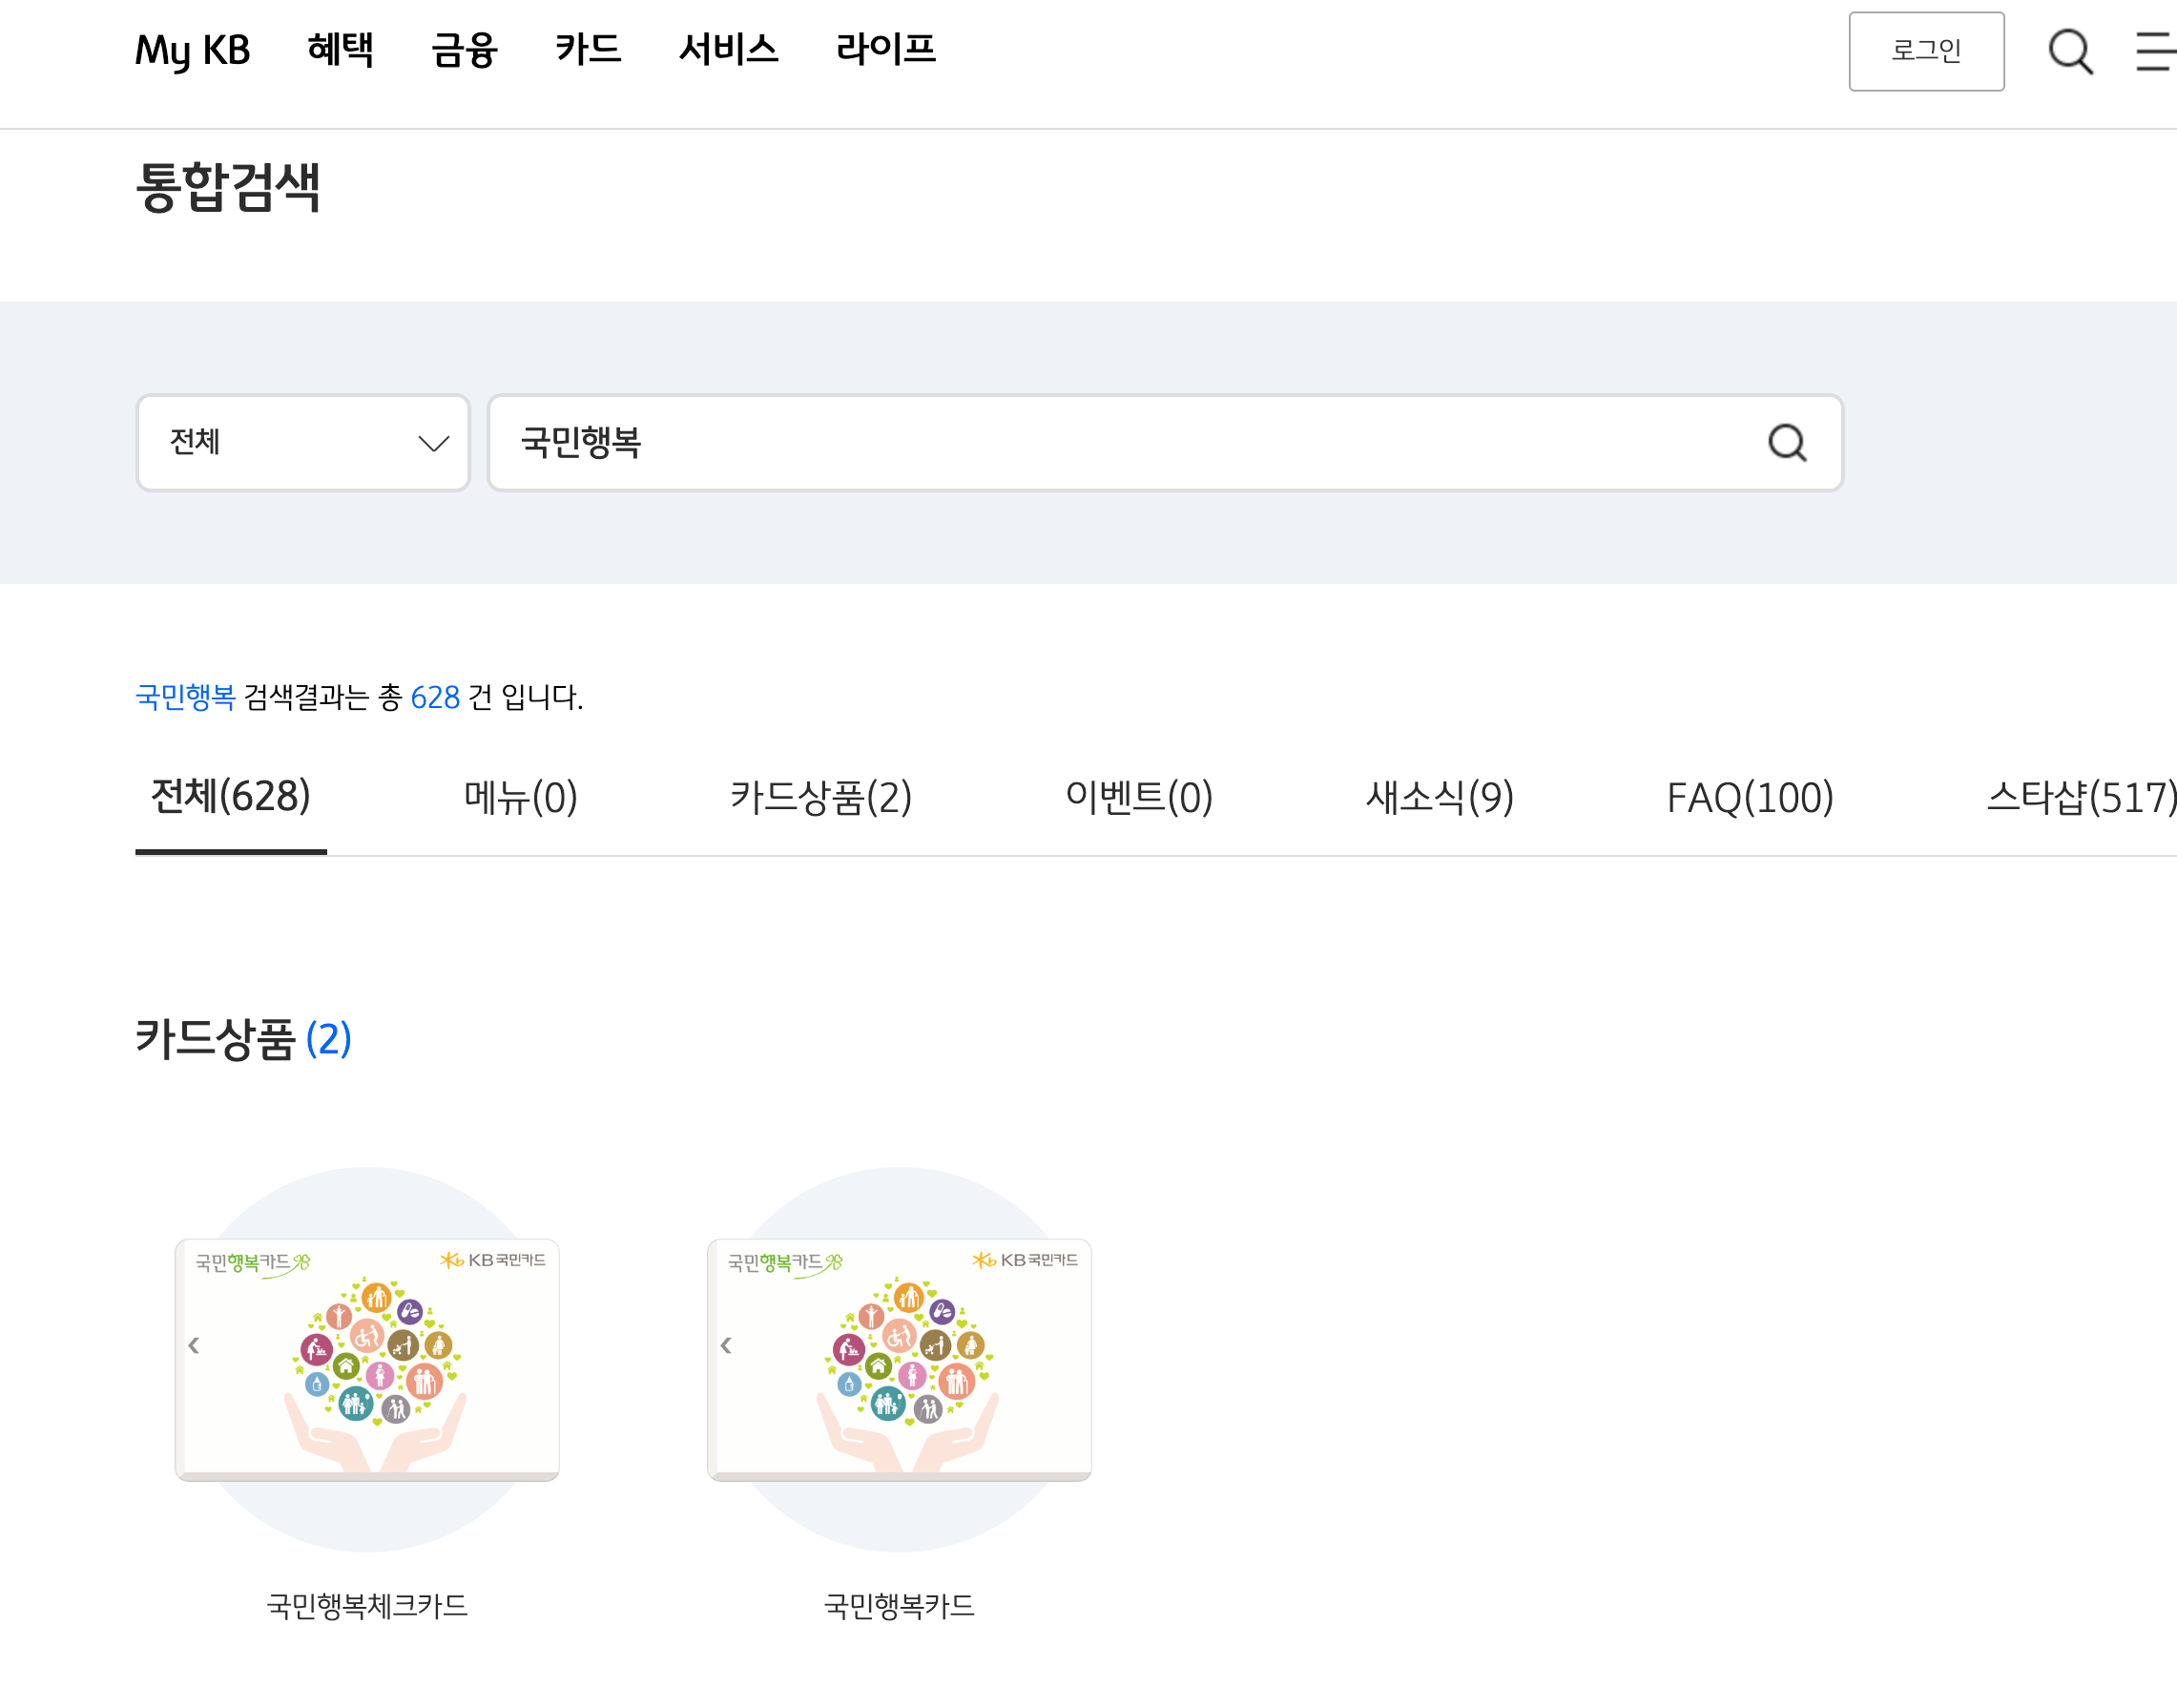Click previous arrow on 국민행복카드 image
The width and height of the screenshot is (2177, 1708).
[x=726, y=1346]
